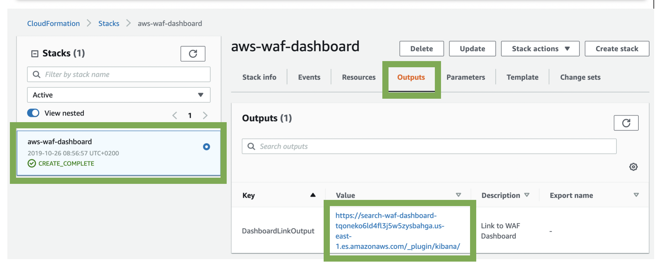The image size is (664, 269).
Task: Click the Export name column header
Action: [x=571, y=195]
